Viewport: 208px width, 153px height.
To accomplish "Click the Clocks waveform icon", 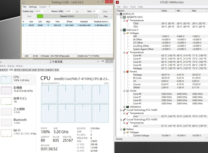I will (127, 91).
